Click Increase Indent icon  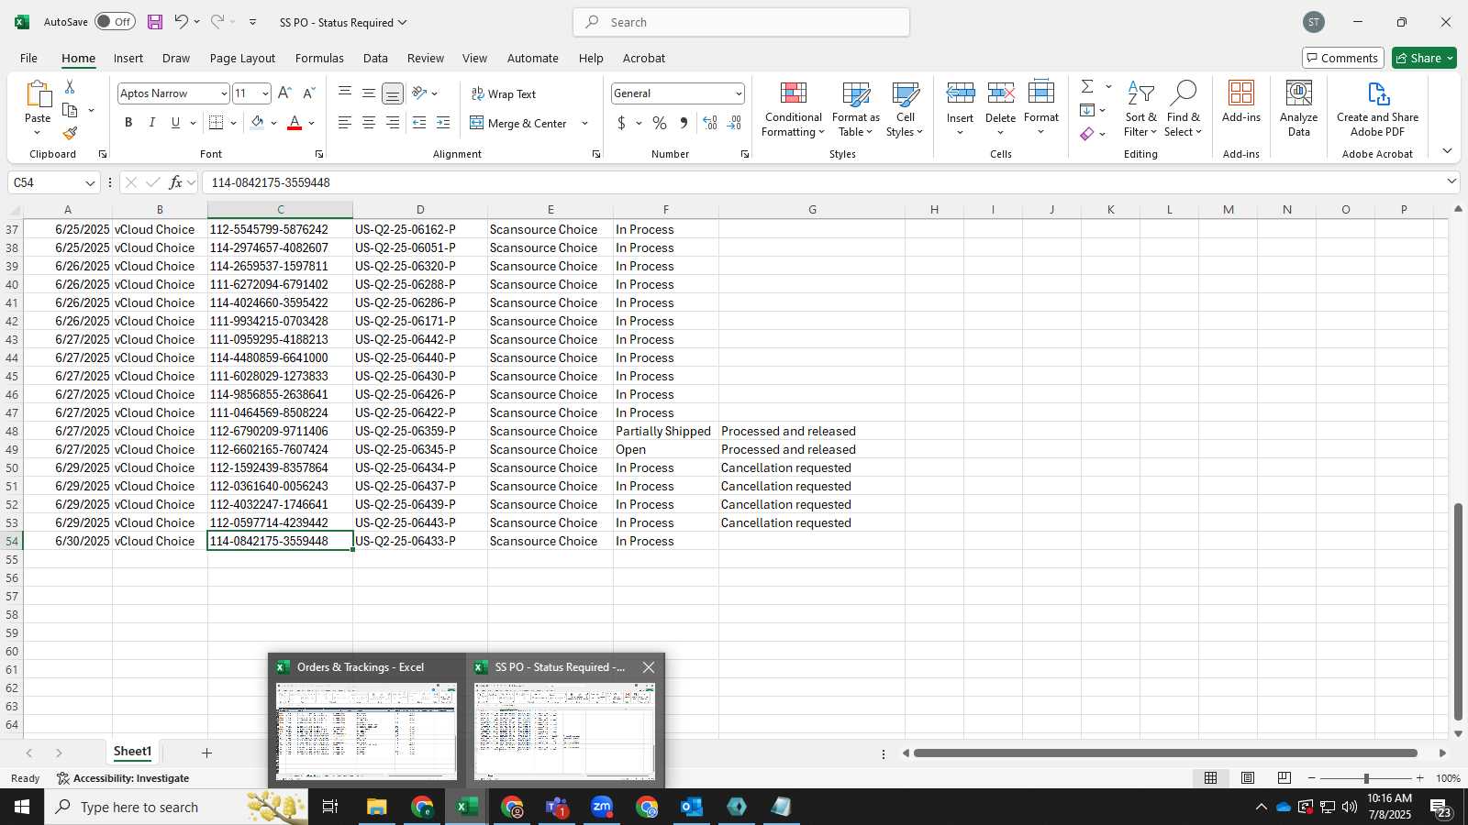coord(443,123)
